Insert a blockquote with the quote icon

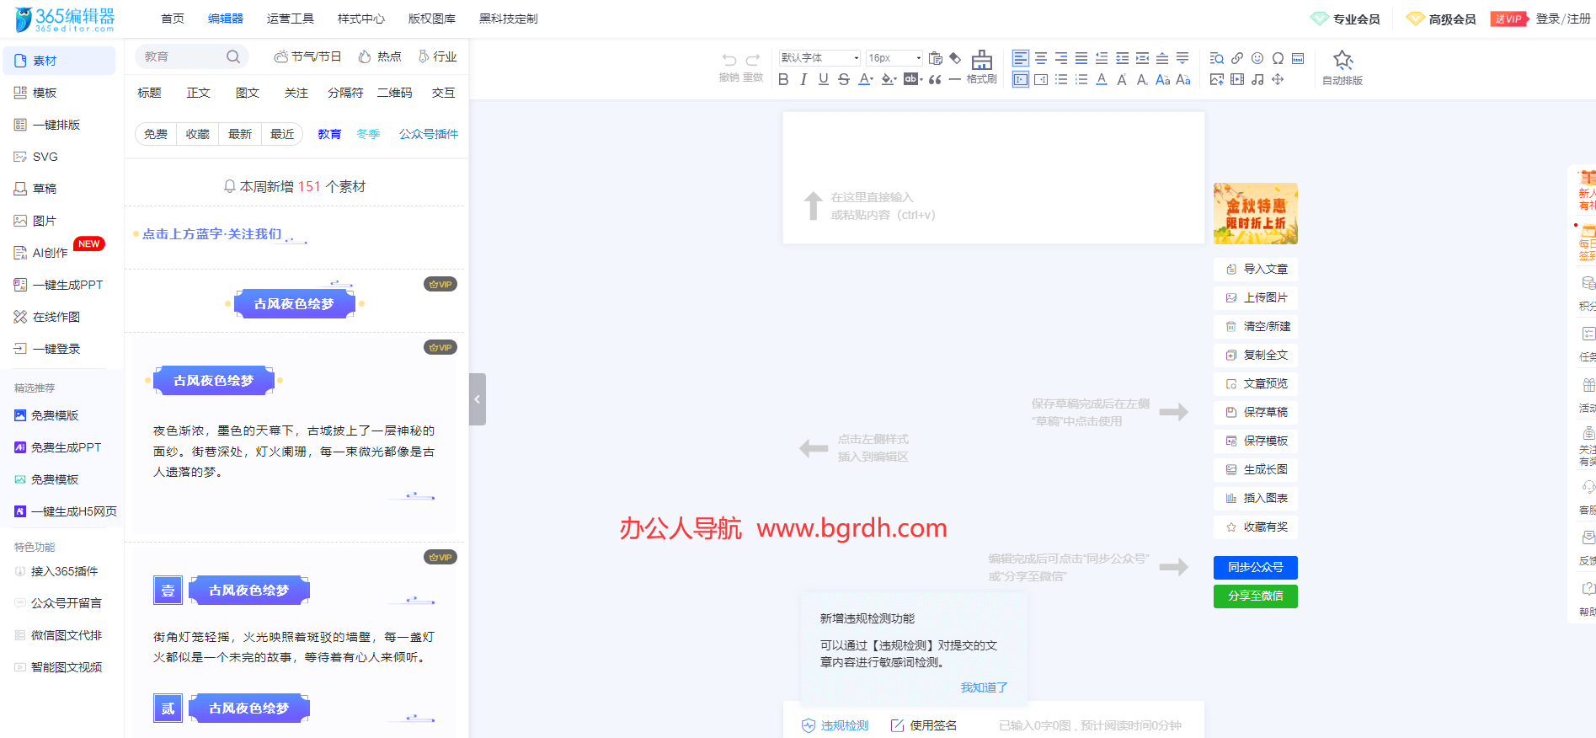click(x=935, y=80)
